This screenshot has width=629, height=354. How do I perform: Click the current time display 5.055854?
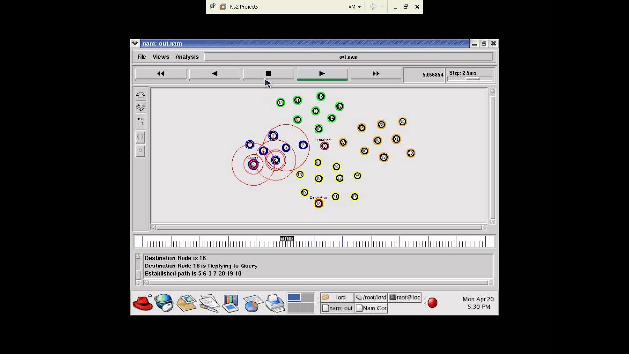point(432,75)
